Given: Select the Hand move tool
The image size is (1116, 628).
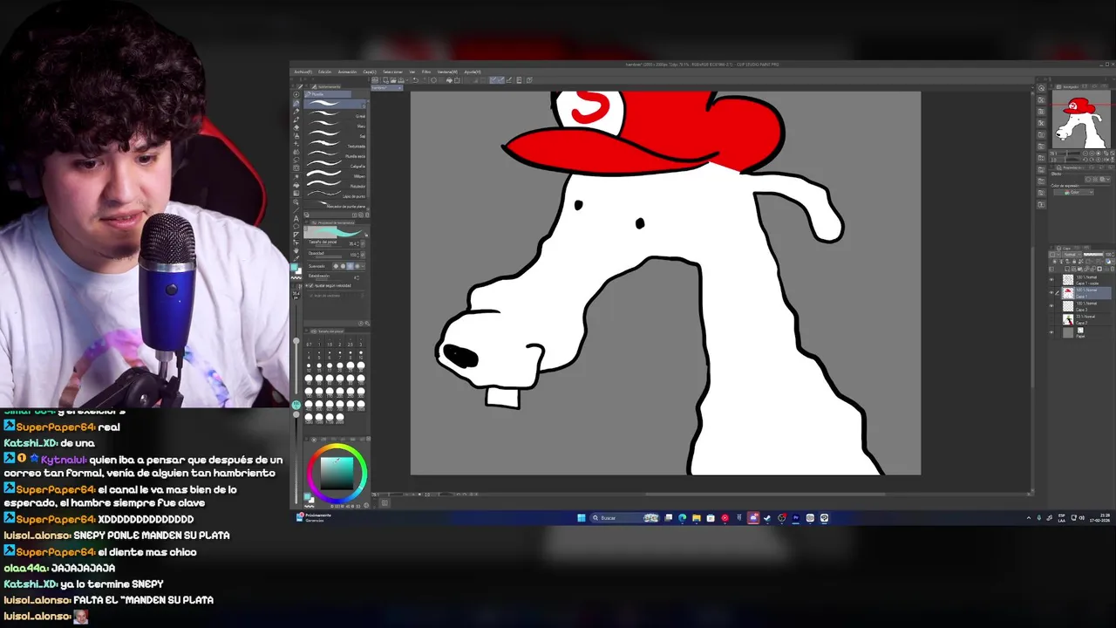Looking at the screenshot, I should coord(296,250).
